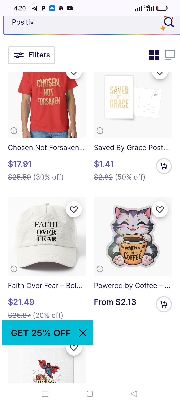Claim the GET 25% OFF offer
This screenshot has width=180, height=405.
coord(41,333)
